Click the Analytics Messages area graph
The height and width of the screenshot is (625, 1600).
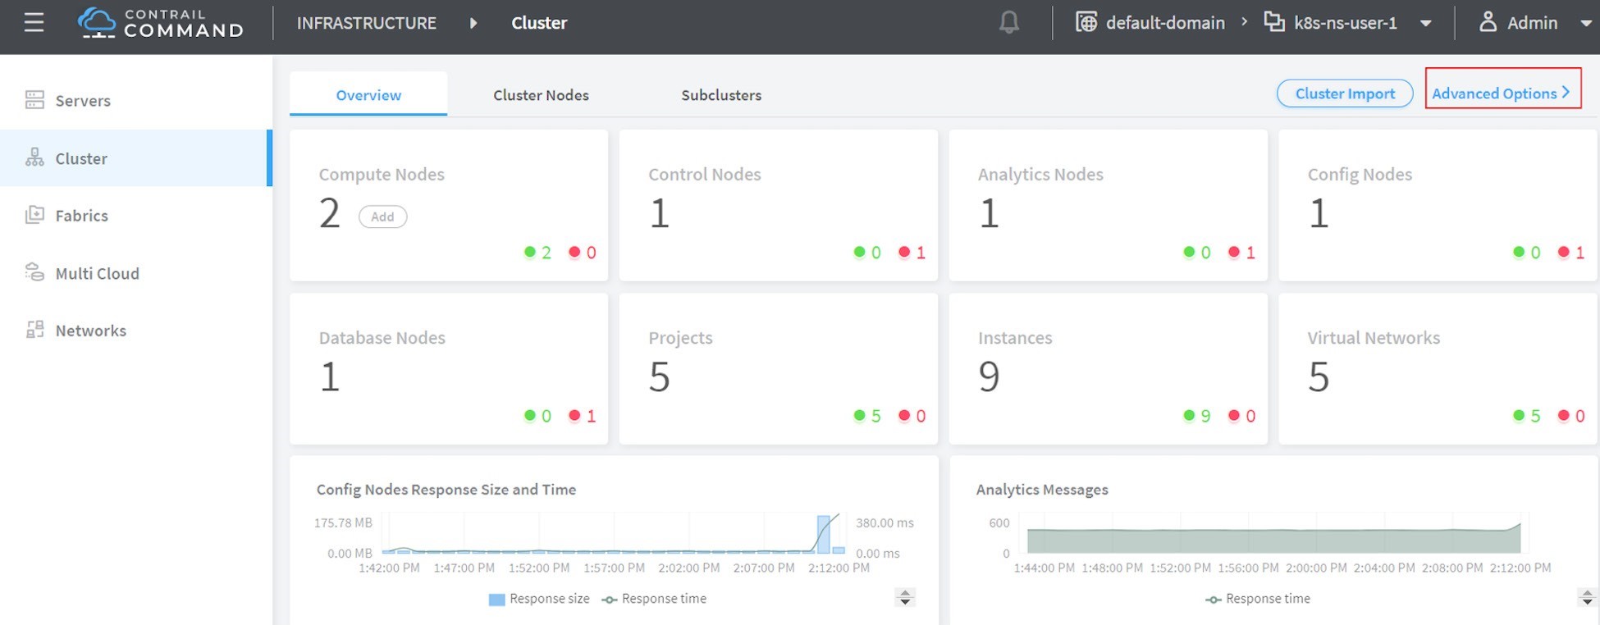click(1273, 540)
